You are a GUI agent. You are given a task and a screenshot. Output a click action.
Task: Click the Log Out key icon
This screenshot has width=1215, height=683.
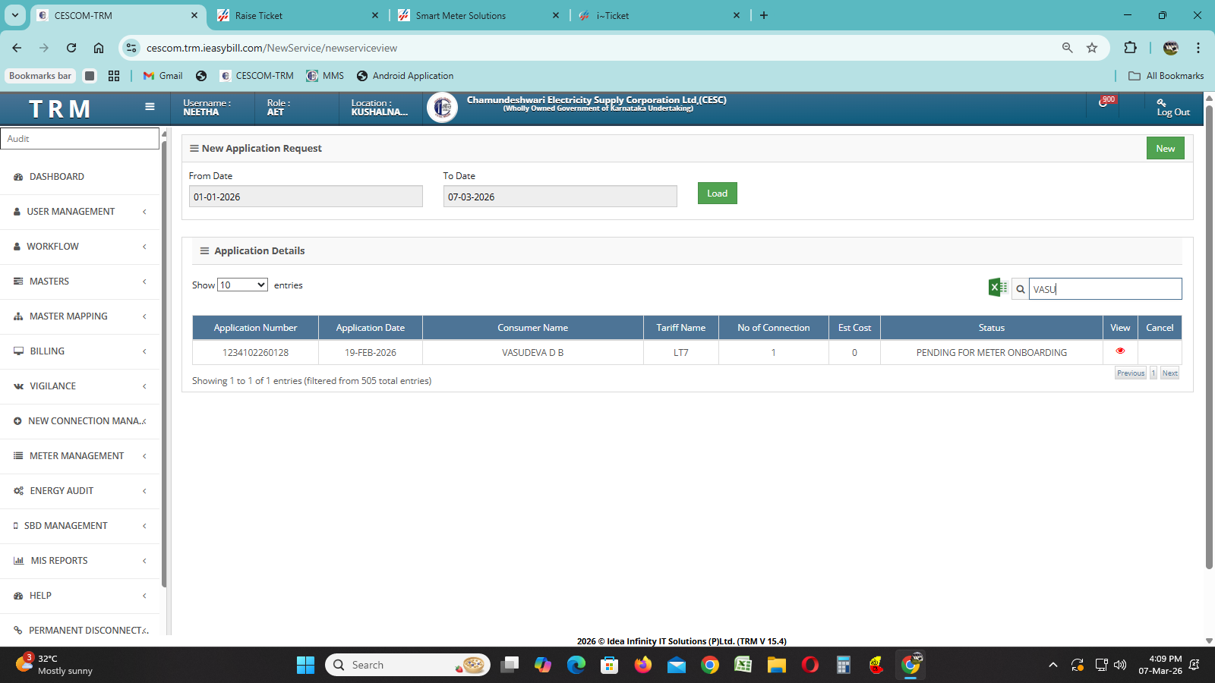pyautogui.click(x=1161, y=102)
